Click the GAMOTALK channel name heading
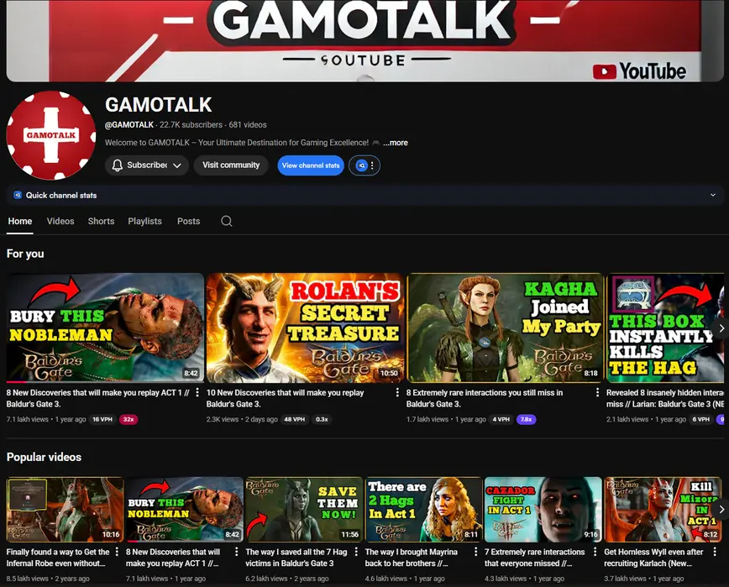Screen dimensions: 729x587 [x=159, y=105]
